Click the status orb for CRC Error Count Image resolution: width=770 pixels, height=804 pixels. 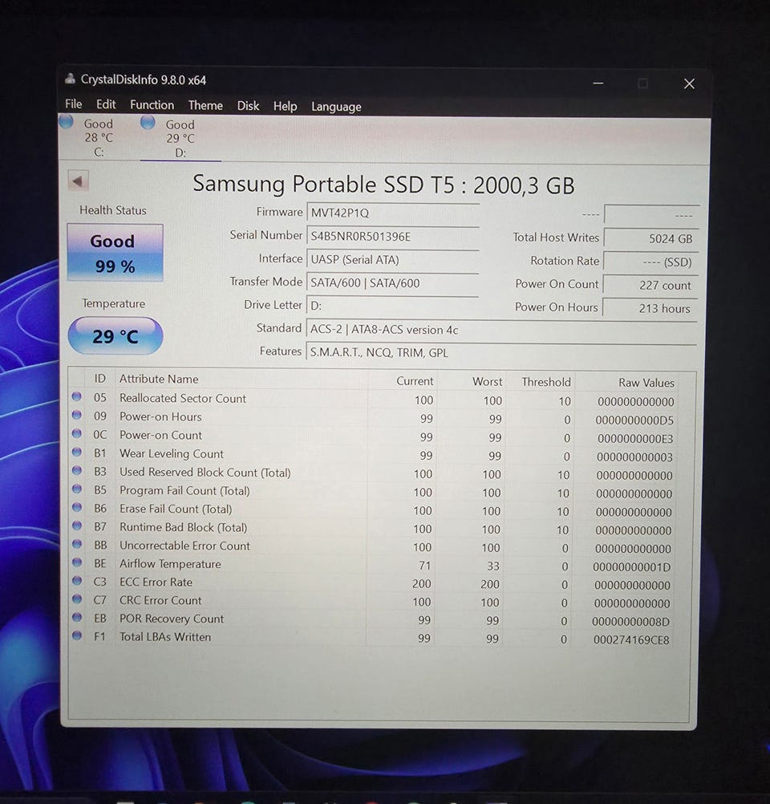[77, 599]
